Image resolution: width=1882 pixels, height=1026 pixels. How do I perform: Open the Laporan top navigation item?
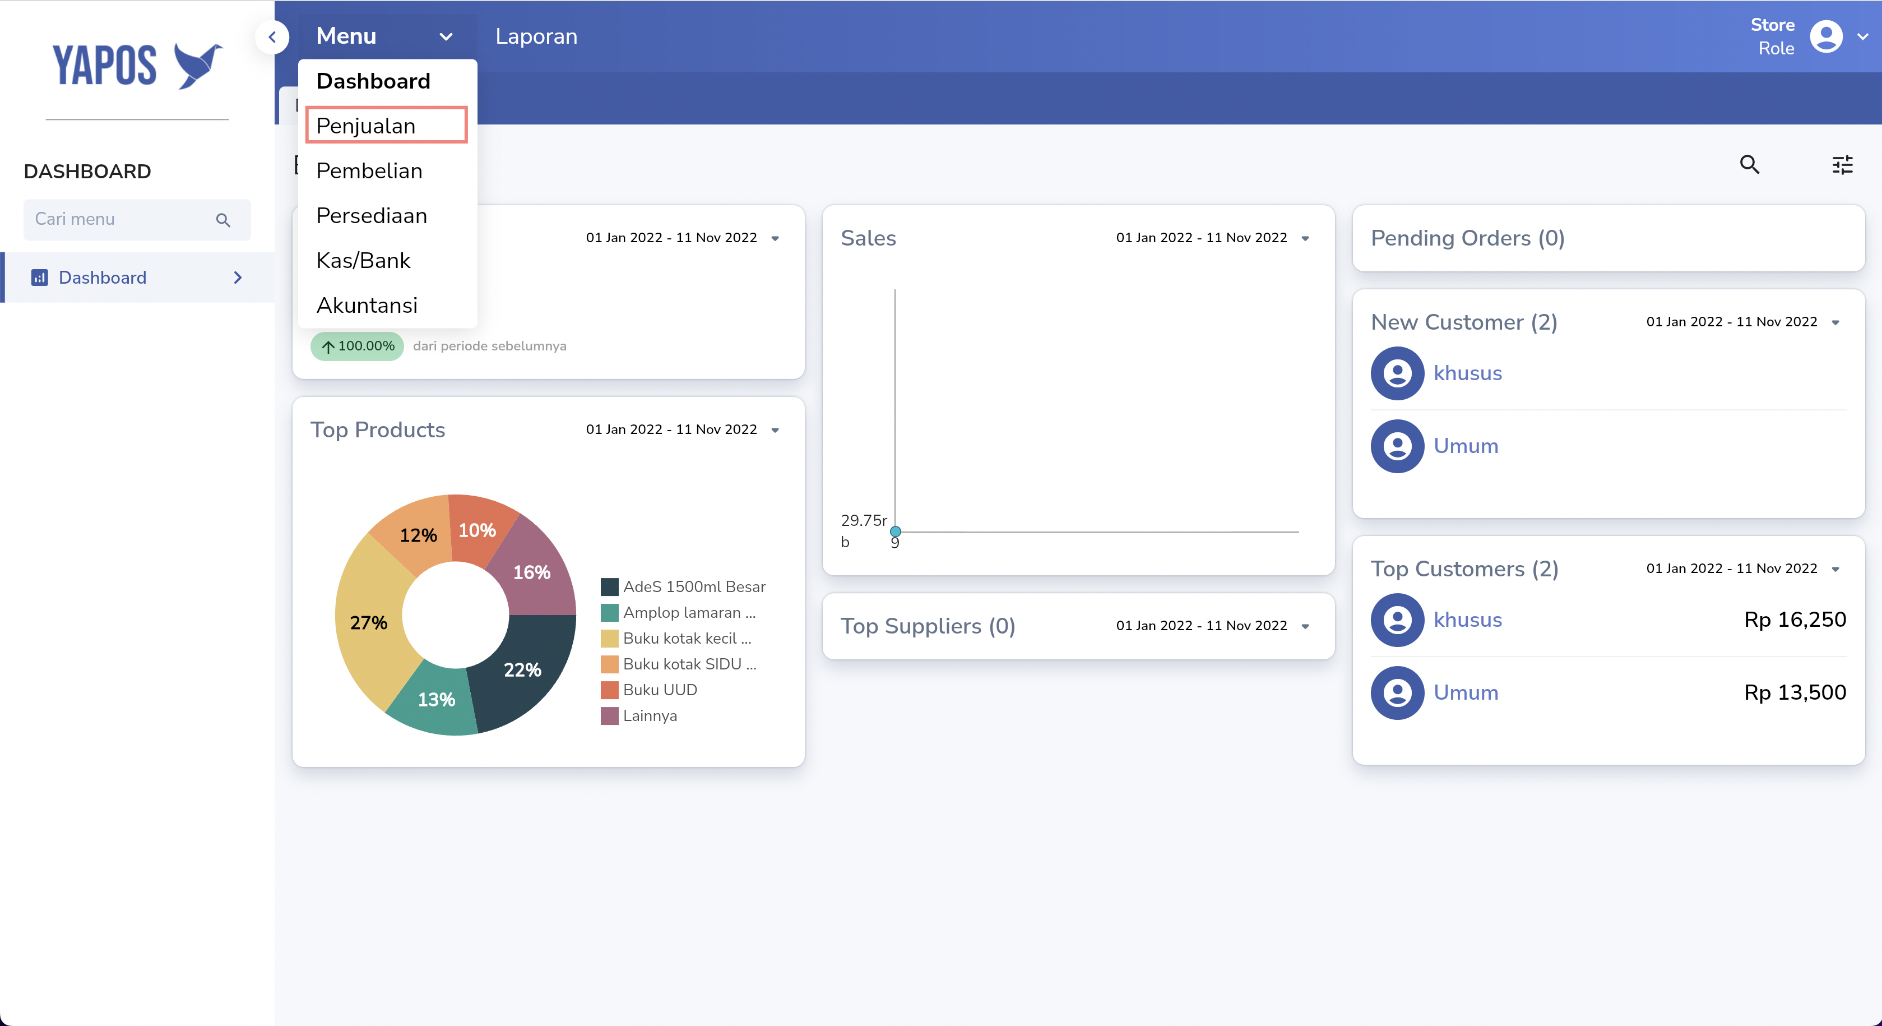point(536,36)
